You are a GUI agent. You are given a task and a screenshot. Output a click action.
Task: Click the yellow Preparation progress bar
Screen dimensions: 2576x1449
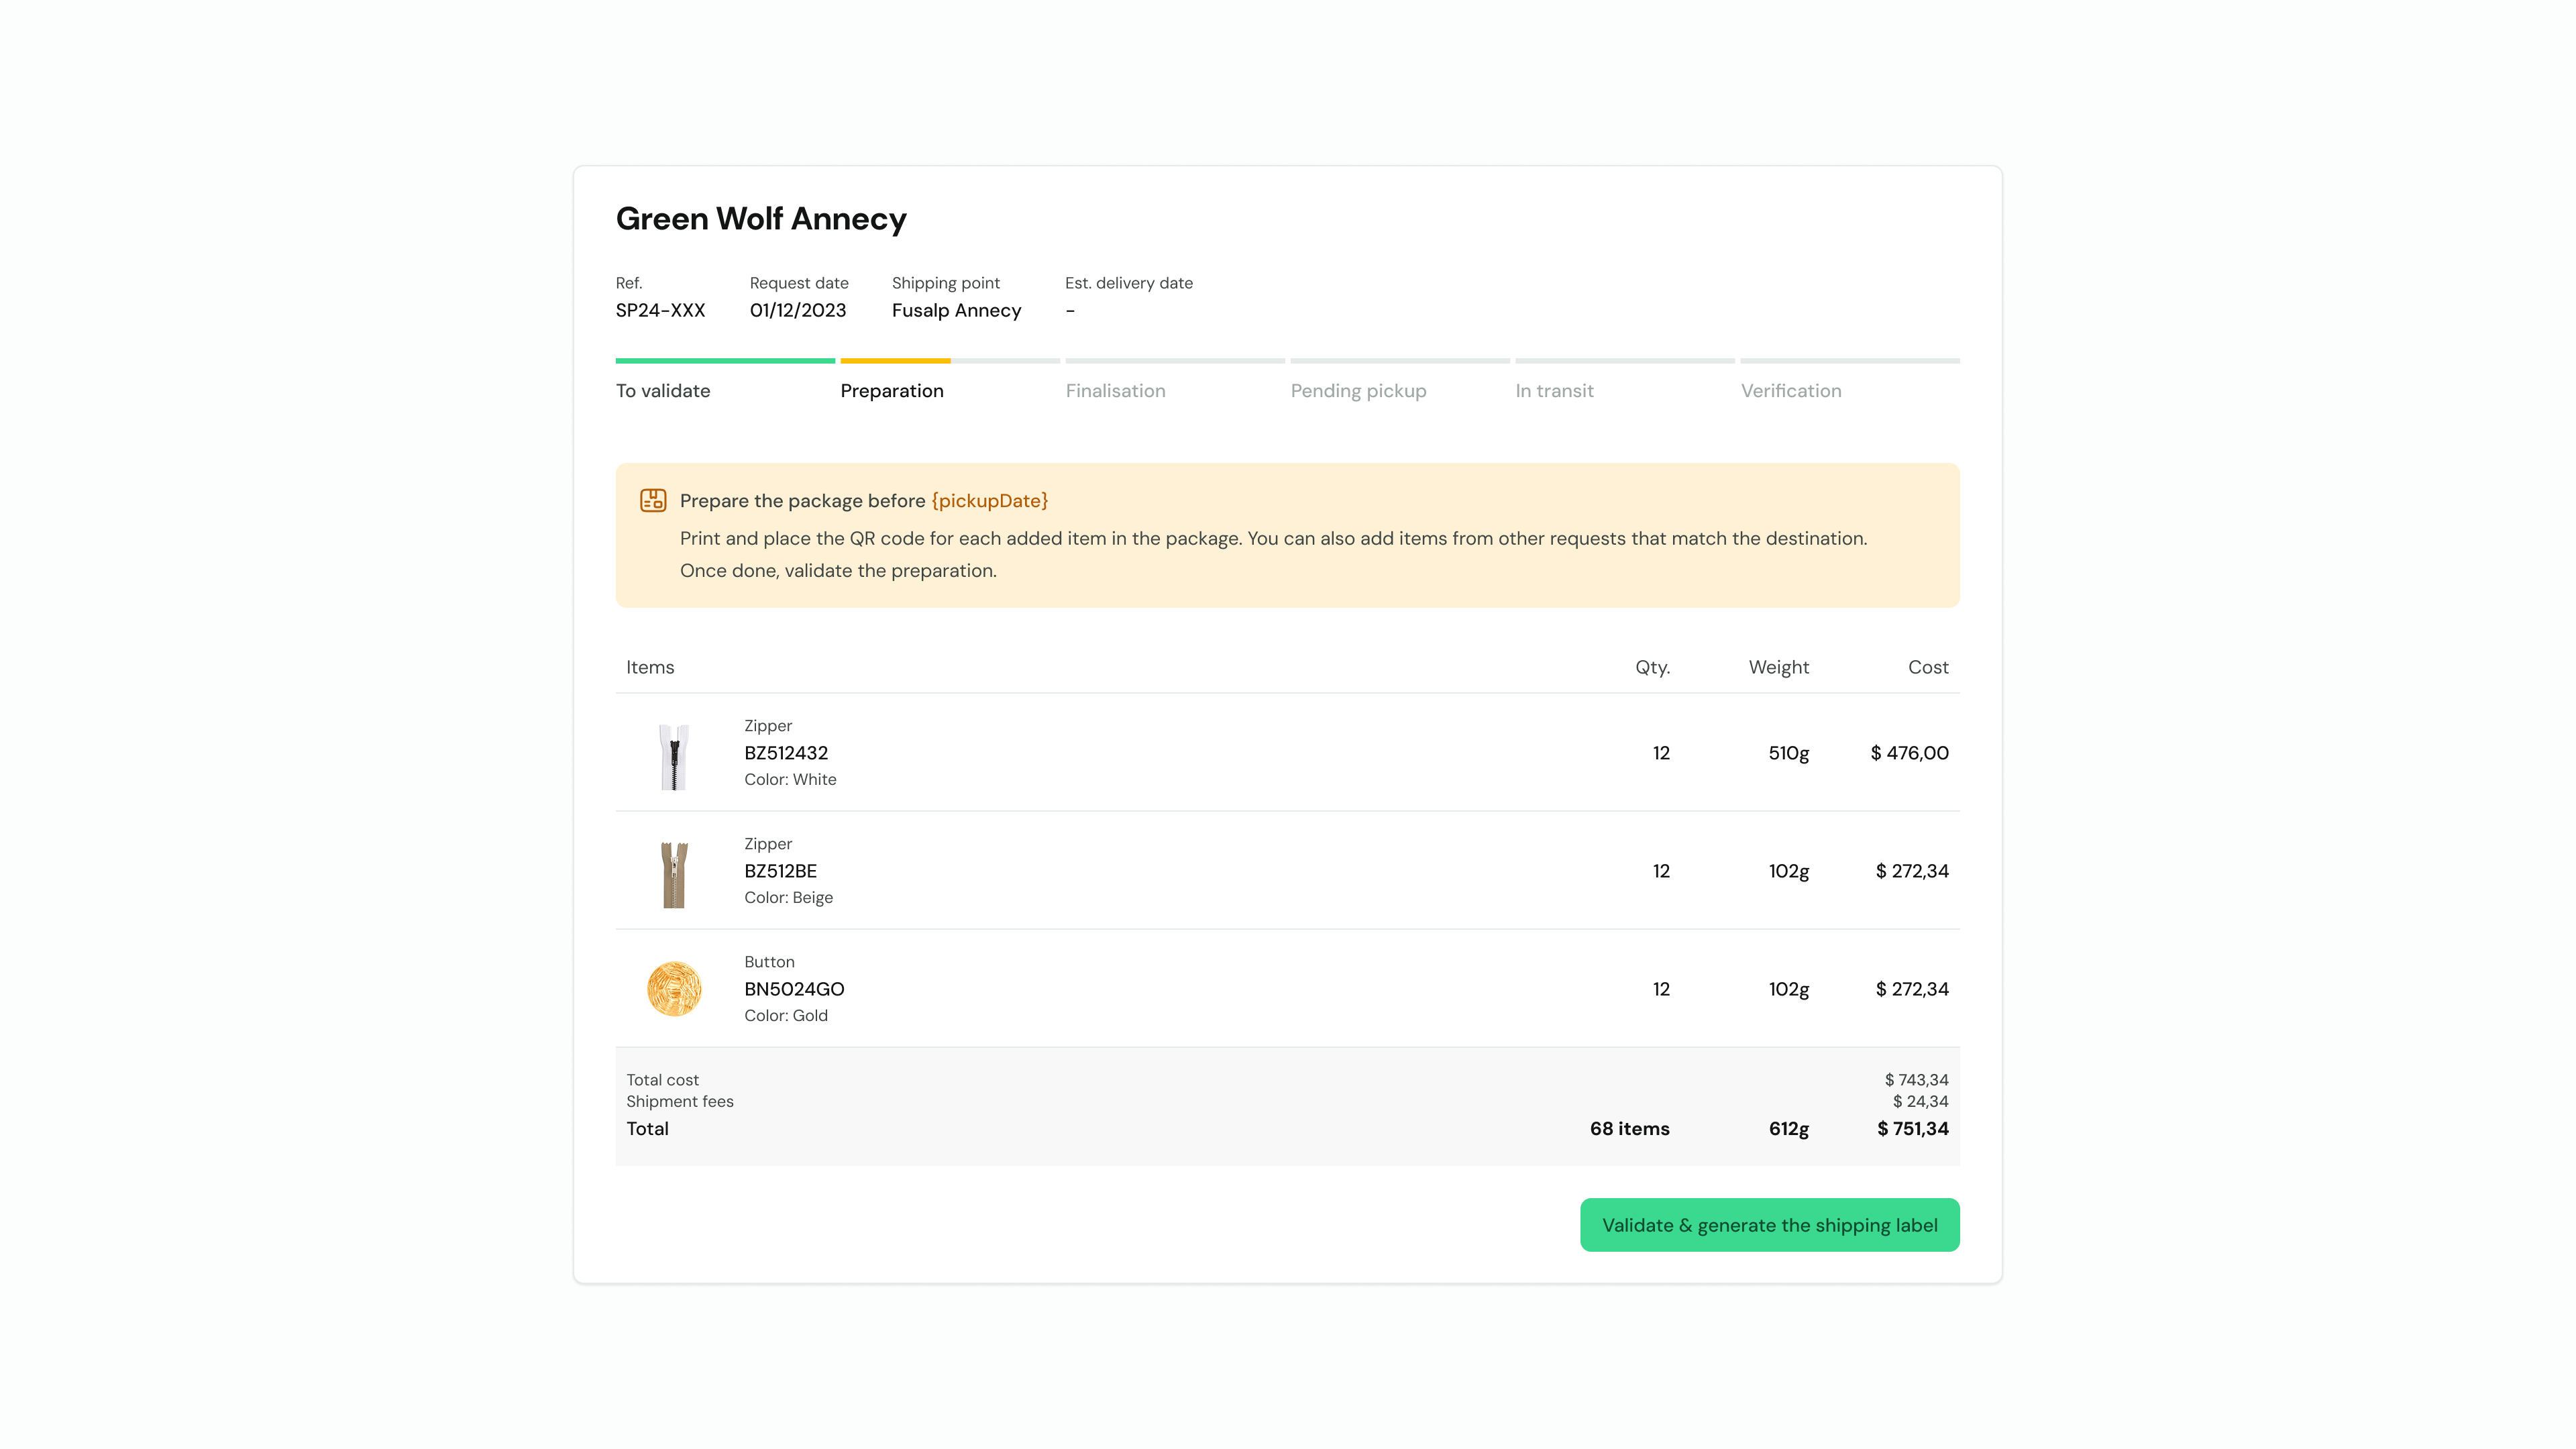895,361
